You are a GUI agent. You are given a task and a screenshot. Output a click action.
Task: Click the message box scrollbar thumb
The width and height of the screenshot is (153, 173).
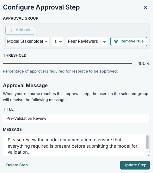[147, 142]
